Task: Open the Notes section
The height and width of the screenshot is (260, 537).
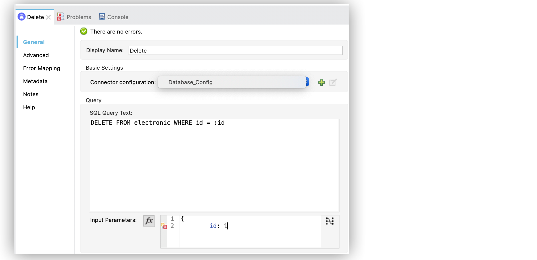Action: 31,94
